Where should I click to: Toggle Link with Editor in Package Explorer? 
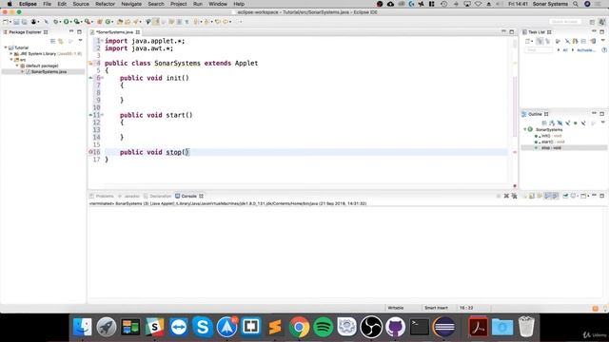point(61,41)
